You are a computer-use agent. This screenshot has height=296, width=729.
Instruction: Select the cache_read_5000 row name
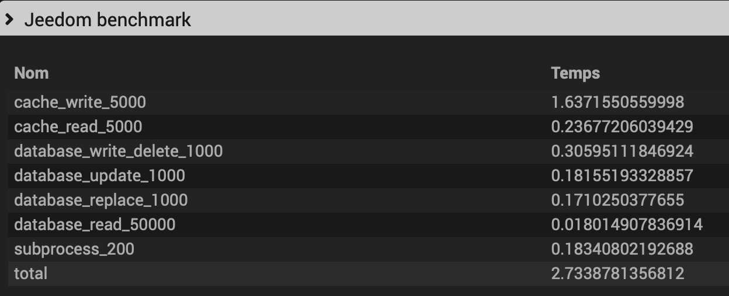coord(78,127)
